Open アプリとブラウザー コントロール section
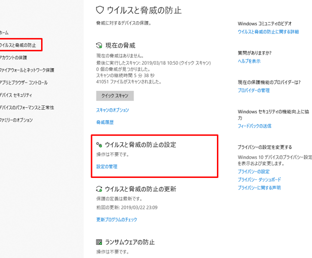This screenshot has width=312, height=258. tap(24, 83)
